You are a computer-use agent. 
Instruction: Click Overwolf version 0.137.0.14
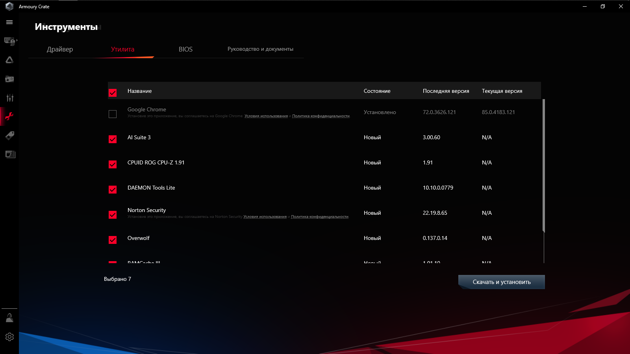click(x=435, y=238)
